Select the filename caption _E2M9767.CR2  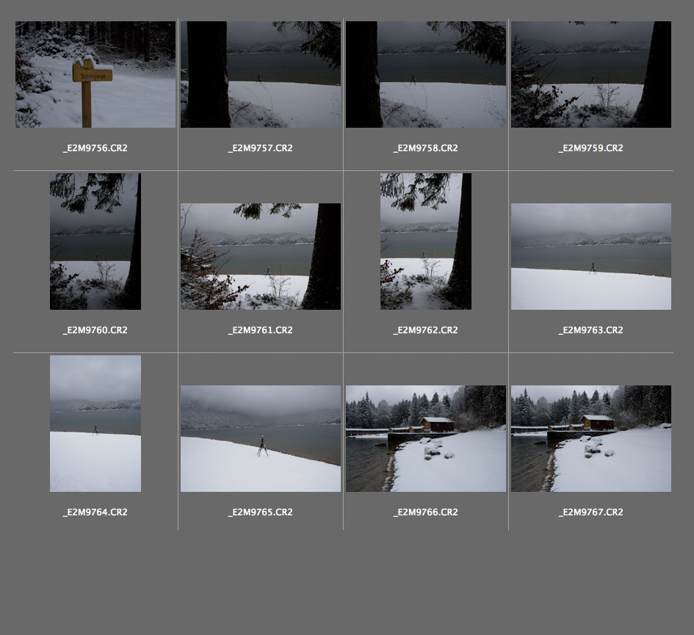pos(591,512)
